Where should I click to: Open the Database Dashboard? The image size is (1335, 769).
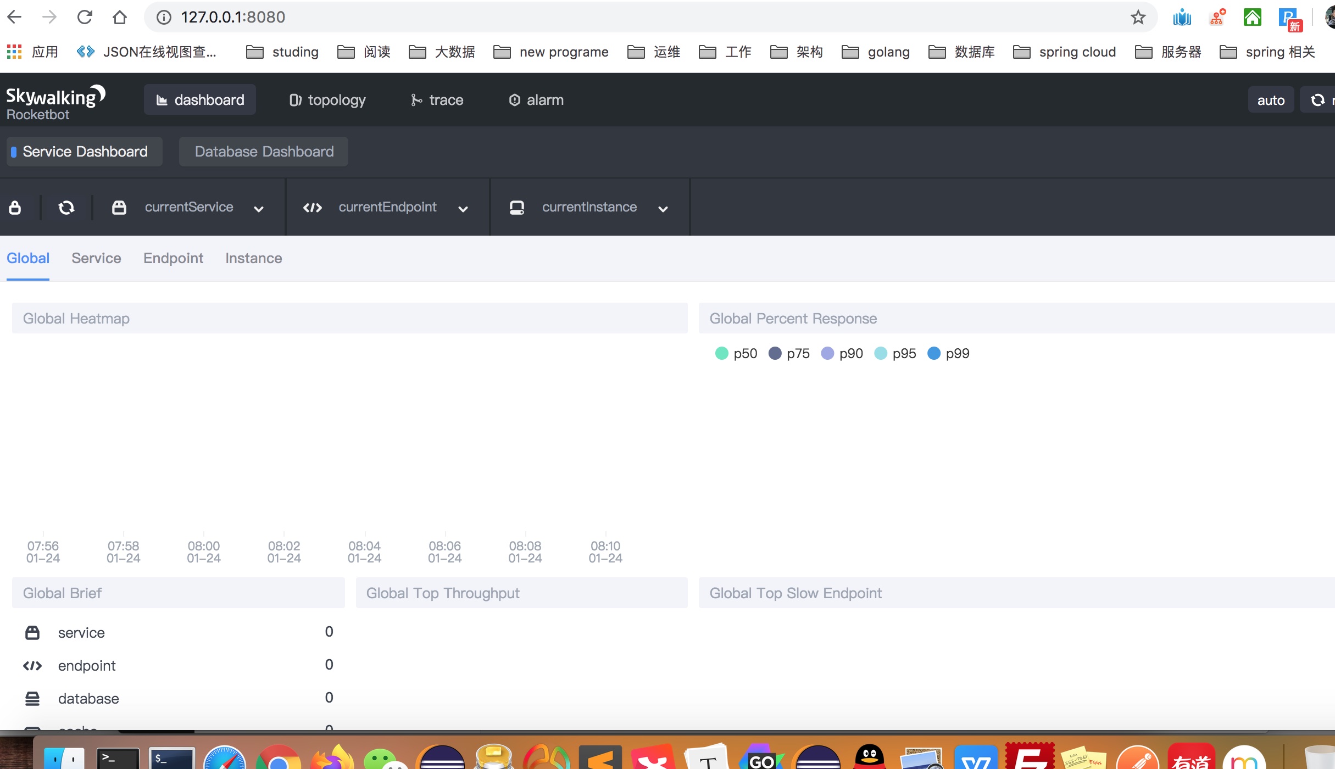click(x=264, y=152)
